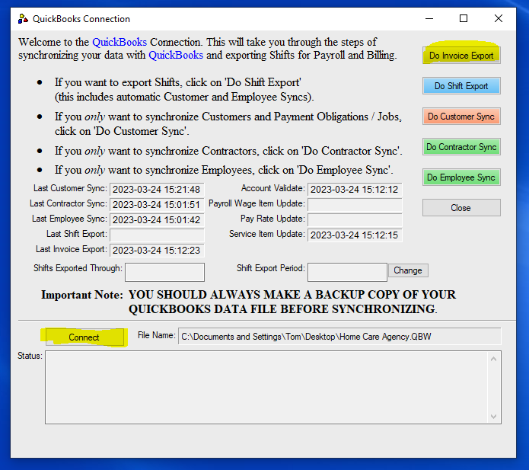Click the 'Status:' label
The height and width of the screenshot is (470, 529).
pyautogui.click(x=30, y=356)
